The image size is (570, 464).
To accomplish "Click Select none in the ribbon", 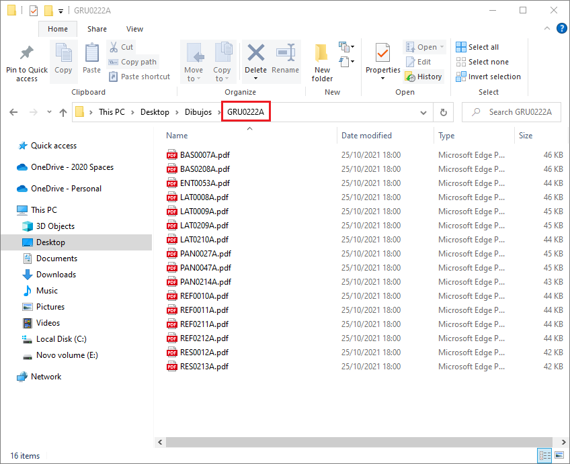I will pos(483,62).
